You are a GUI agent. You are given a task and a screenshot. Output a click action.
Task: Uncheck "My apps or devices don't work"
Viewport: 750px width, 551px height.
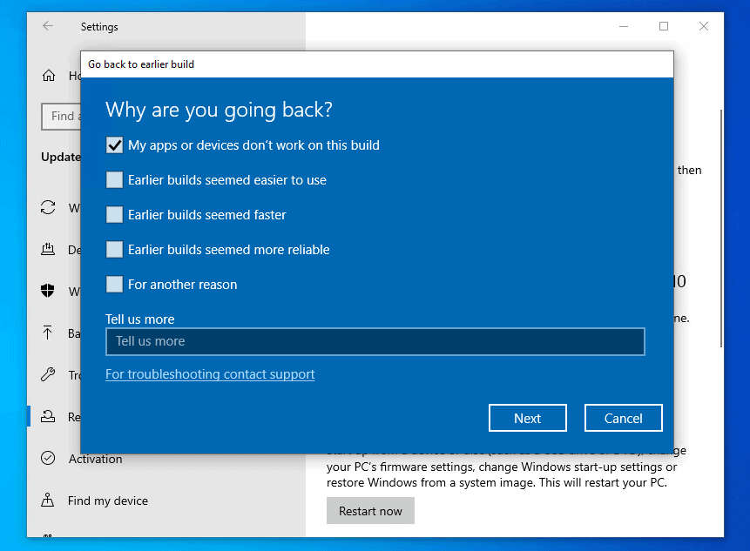[114, 145]
